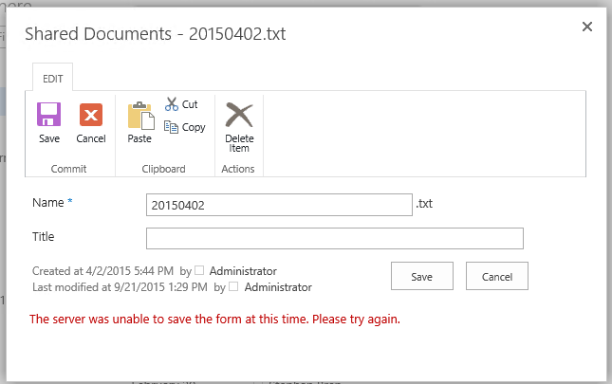
Task: Focus the Name field containing 20150402
Action: [279, 205]
